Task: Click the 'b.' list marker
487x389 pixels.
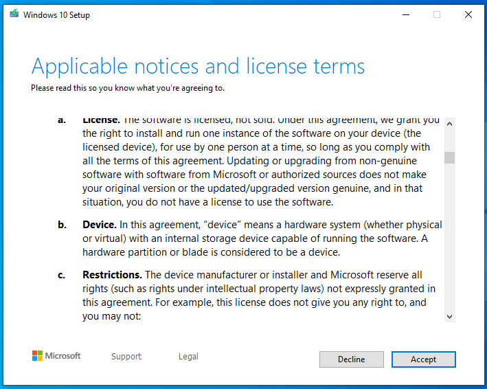Action: point(62,225)
